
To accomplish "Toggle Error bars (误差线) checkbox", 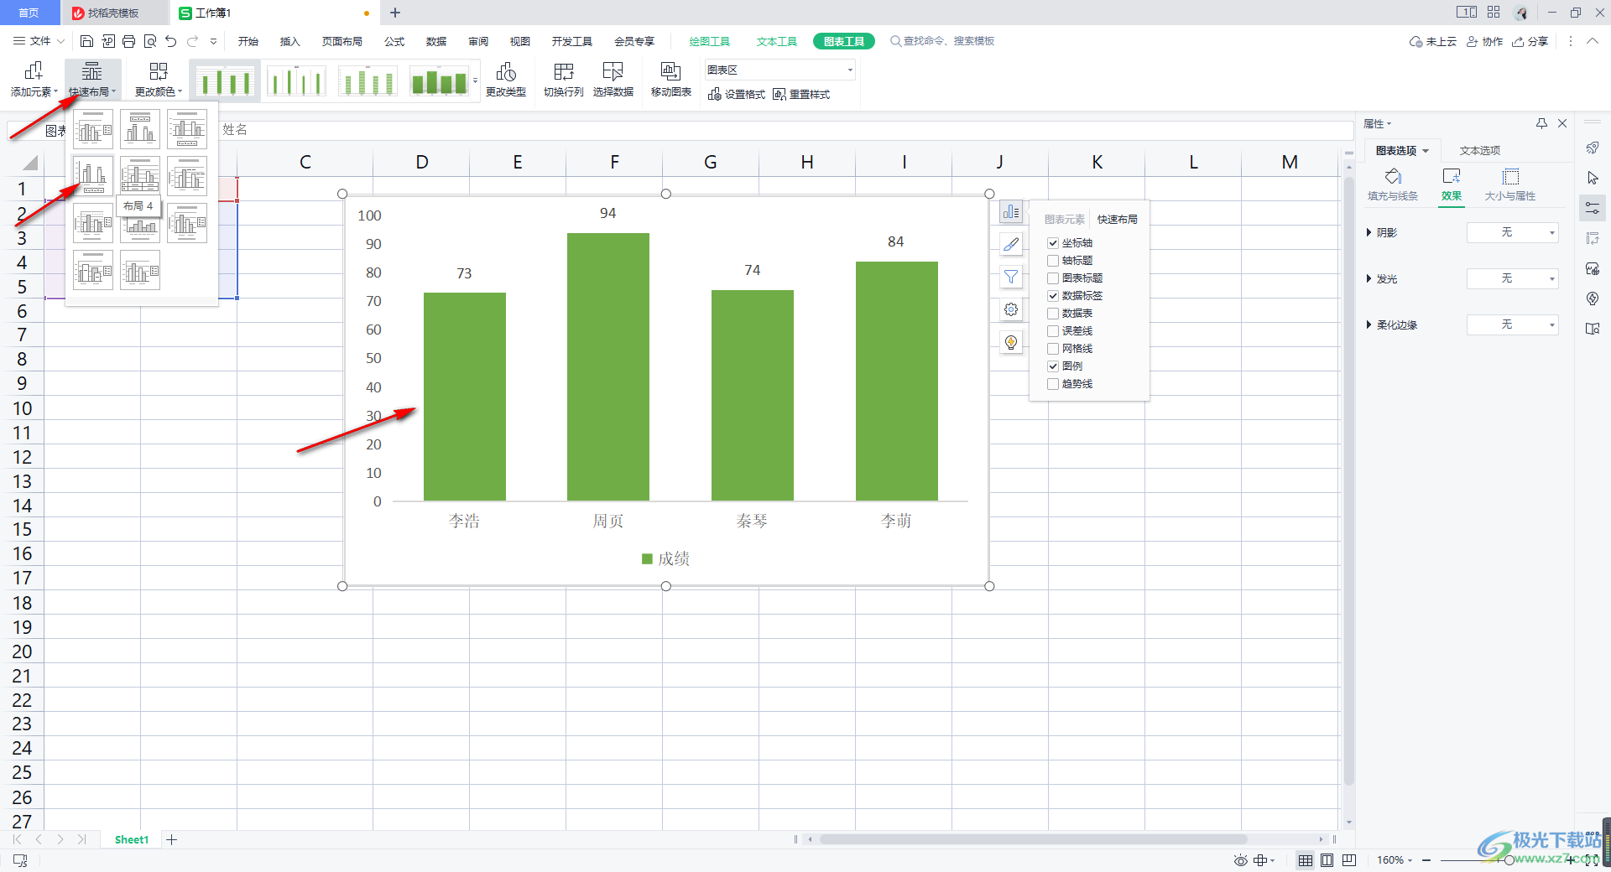I will click(1053, 331).
